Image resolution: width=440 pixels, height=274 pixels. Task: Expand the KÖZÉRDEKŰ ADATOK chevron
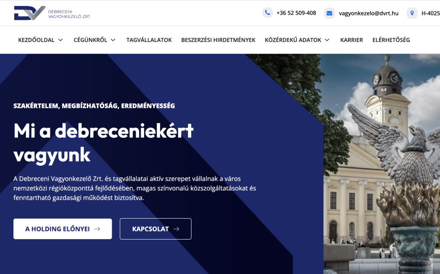pyautogui.click(x=327, y=40)
